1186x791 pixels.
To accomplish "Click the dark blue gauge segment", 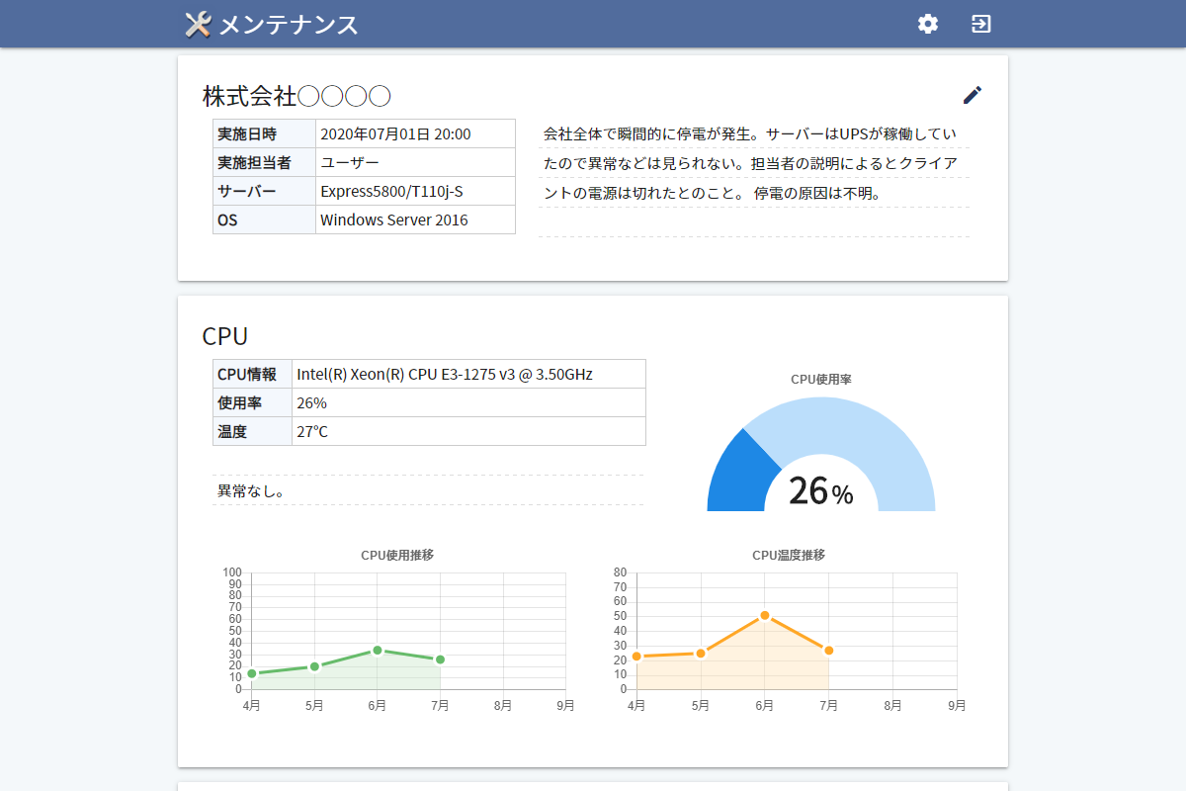I will (739, 477).
